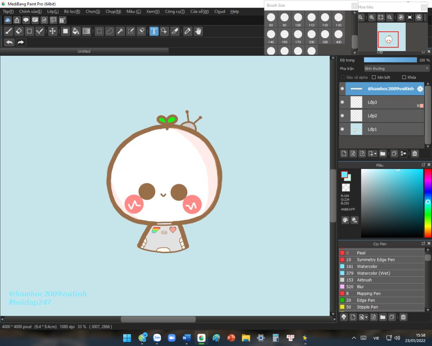Select the Magic Wand tool
This screenshot has width=432, height=346.
(120, 31)
